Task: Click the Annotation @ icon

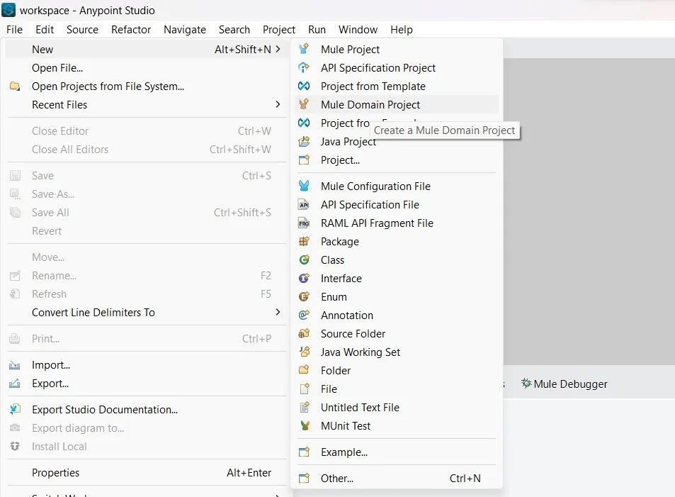Action: point(304,315)
